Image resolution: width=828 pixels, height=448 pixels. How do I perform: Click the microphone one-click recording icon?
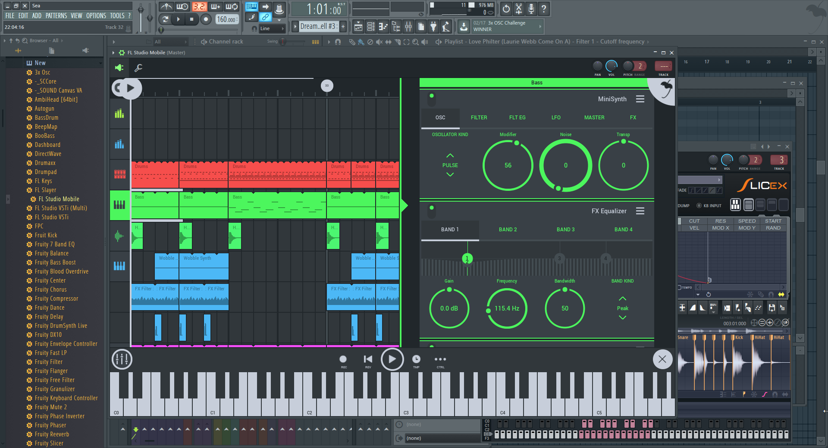click(531, 9)
